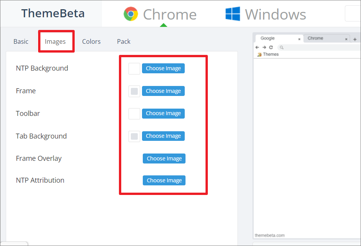Open the Themes bookmark in preview
Viewport: 361px width, 246px height.
pyautogui.click(x=268, y=54)
